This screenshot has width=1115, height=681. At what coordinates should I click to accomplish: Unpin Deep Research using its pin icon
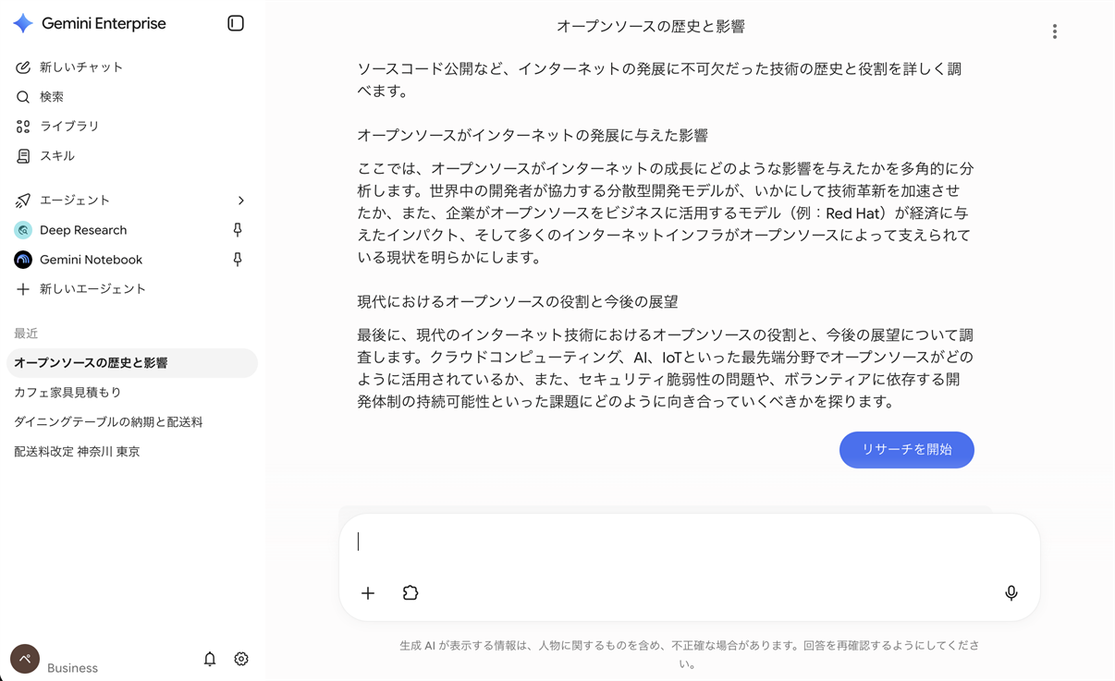(238, 230)
